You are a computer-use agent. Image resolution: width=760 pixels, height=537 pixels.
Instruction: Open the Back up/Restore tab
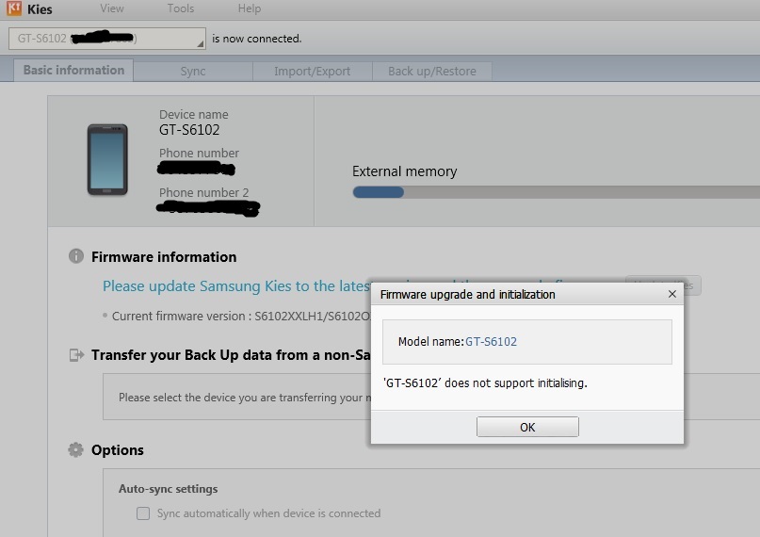[432, 72]
